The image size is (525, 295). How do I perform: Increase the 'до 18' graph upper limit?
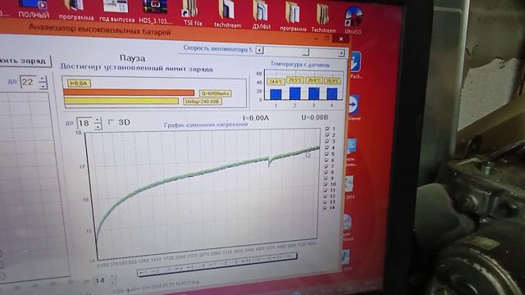pyautogui.click(x=97, y=120)
